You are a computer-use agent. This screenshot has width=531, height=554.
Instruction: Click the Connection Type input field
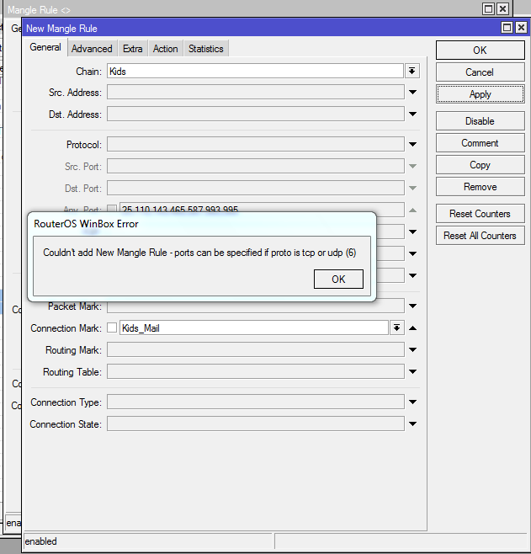click(256, 402)
